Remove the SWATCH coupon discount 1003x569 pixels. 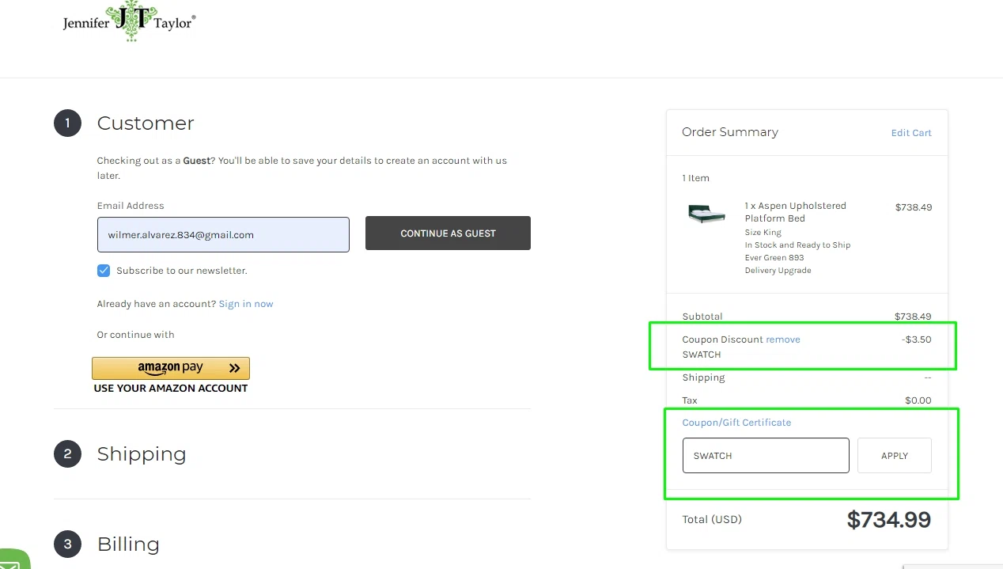point(783,340)
